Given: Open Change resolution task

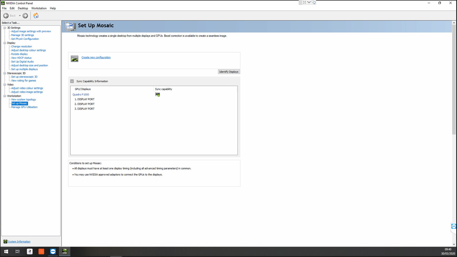Looking at the screenshot, I should click(21, 47).
